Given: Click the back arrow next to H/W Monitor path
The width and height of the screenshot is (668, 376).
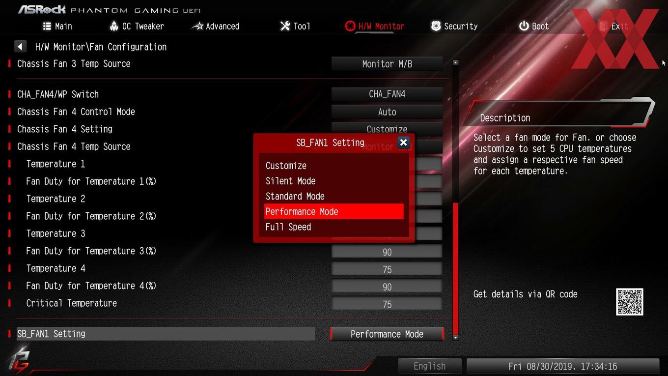Looking at the screenshot, I should 20,47.
